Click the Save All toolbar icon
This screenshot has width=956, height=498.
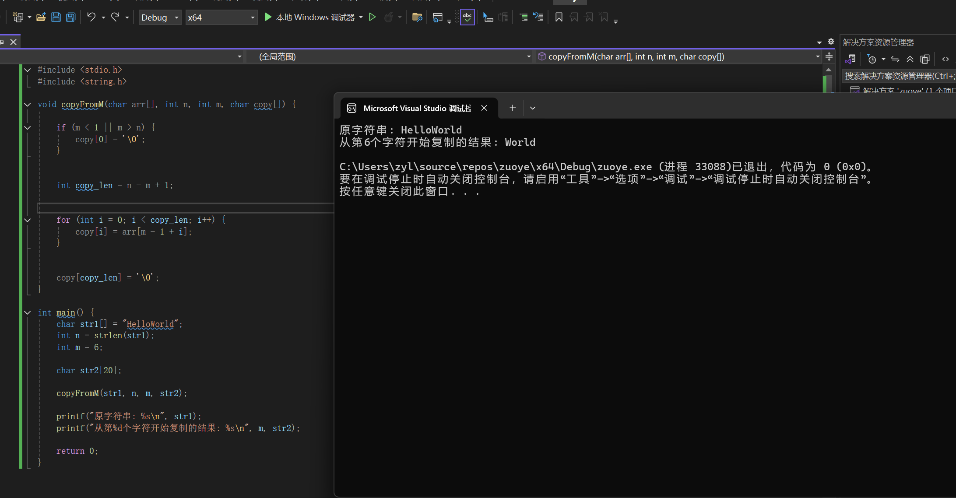(x=70, y=18)
